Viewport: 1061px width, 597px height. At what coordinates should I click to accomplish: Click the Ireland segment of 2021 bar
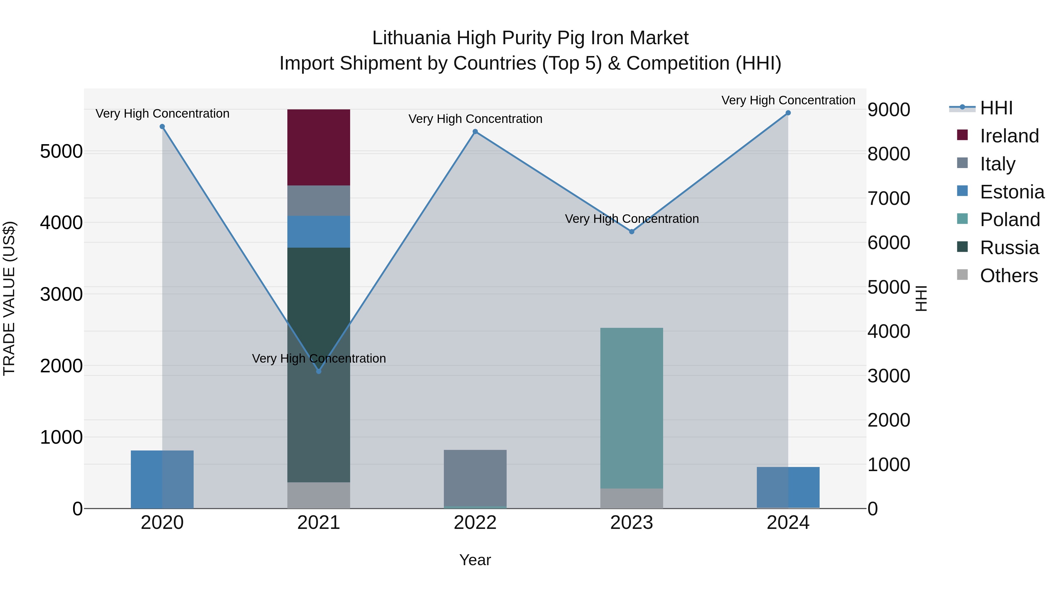coord(319,147)
